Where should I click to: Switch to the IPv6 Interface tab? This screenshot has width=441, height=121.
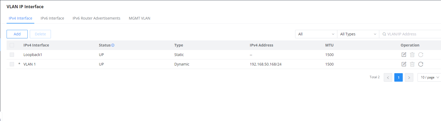52,18
